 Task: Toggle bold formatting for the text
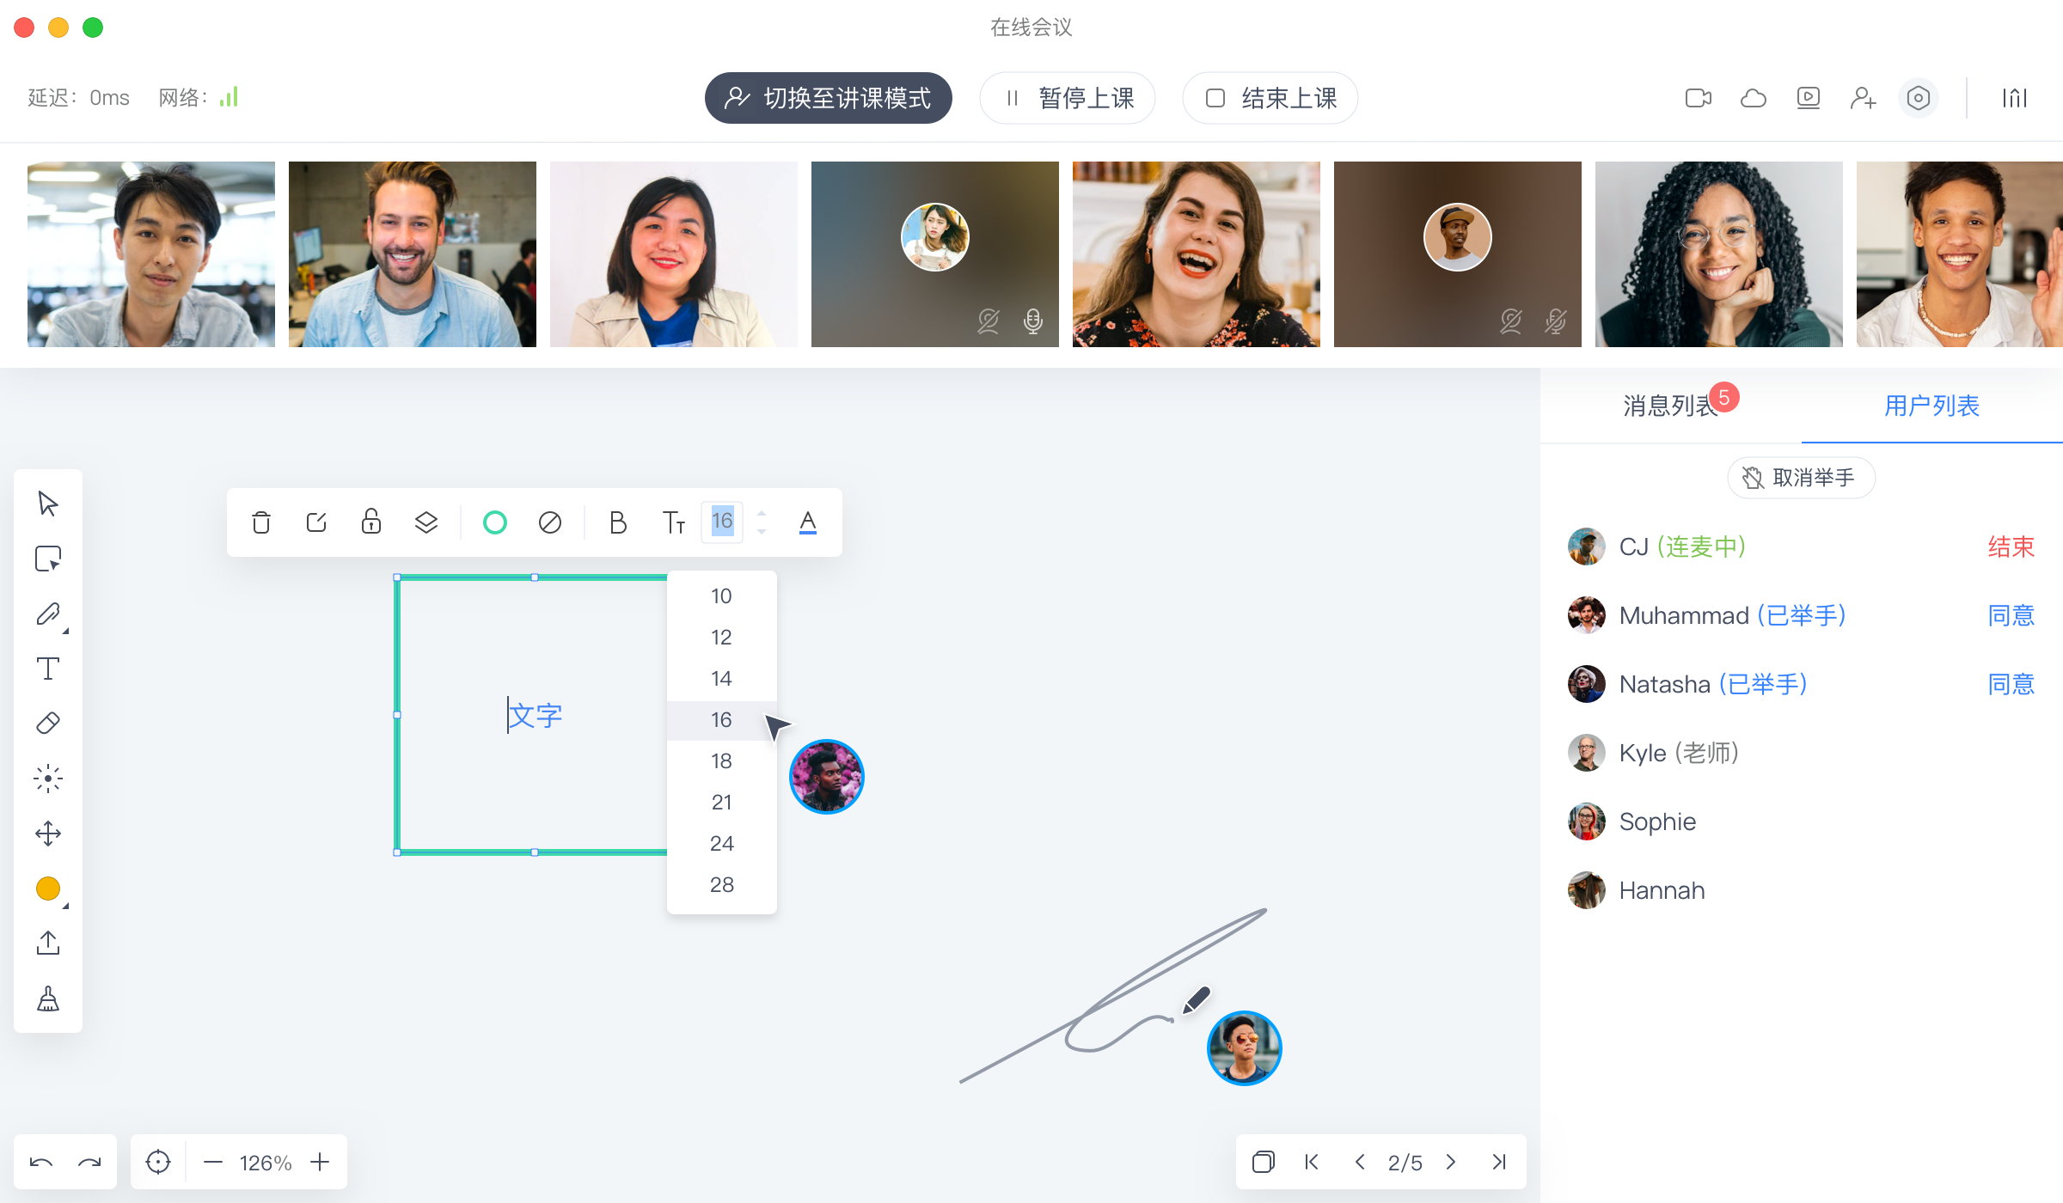[x=617, y=522]
